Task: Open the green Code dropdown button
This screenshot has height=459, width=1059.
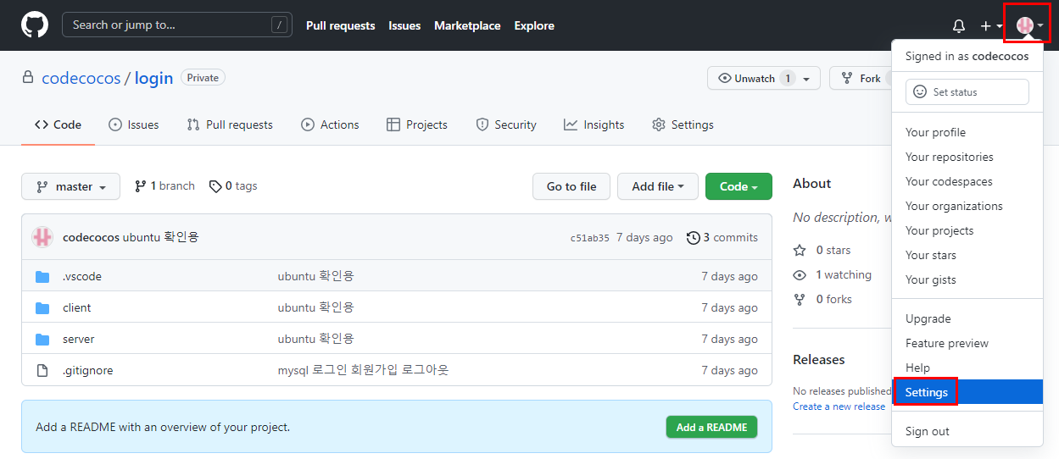Action: pos(739,186)
